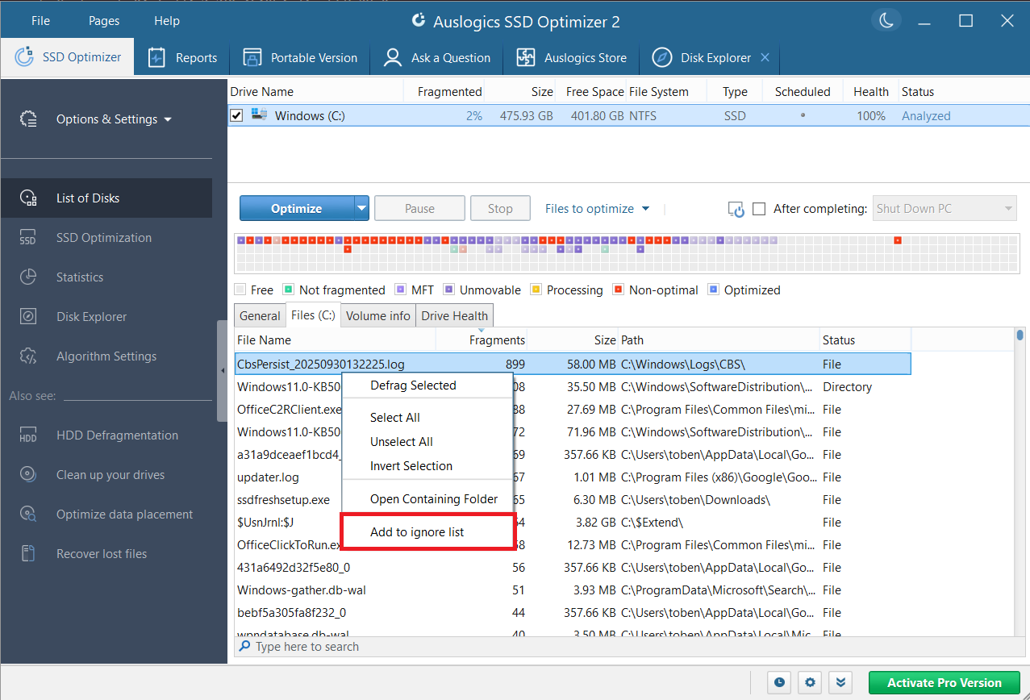The height and width of the screenshot is (700, 1030).
Task: Uncheck the Windows (C:) drive checkbox
Action: 236,116
